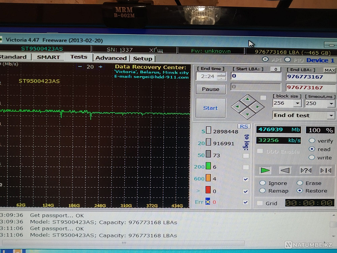Image resolution: width=337 pixels, height=253 pixels.
Task: Click the Start LBA input field
Action: 256,76
